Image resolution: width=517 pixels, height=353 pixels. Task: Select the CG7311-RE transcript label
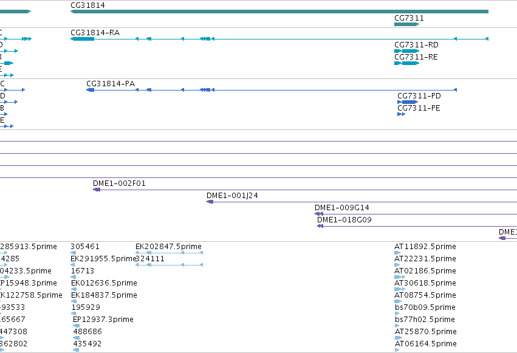click(416, 57)
